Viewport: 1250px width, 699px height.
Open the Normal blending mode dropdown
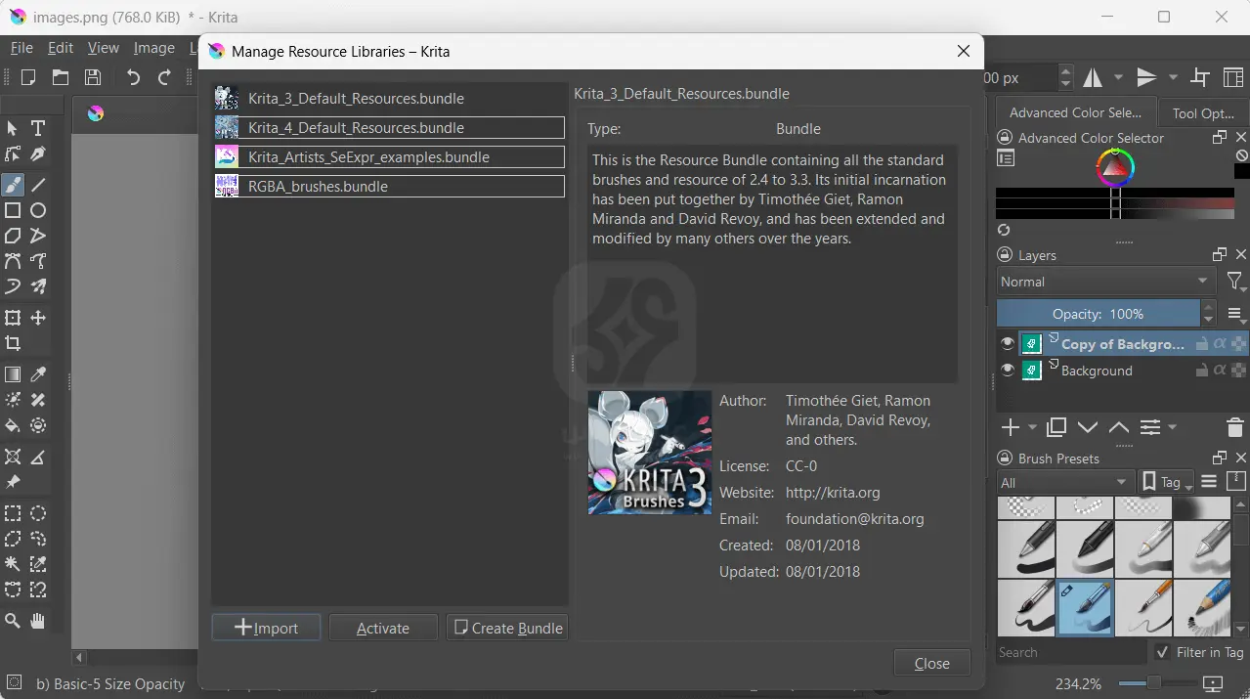[x=1104, y=282]
